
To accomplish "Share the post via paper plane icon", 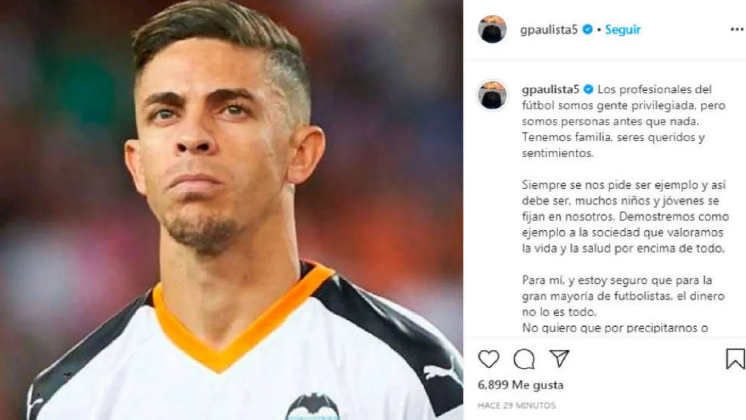I will [559, 358].
